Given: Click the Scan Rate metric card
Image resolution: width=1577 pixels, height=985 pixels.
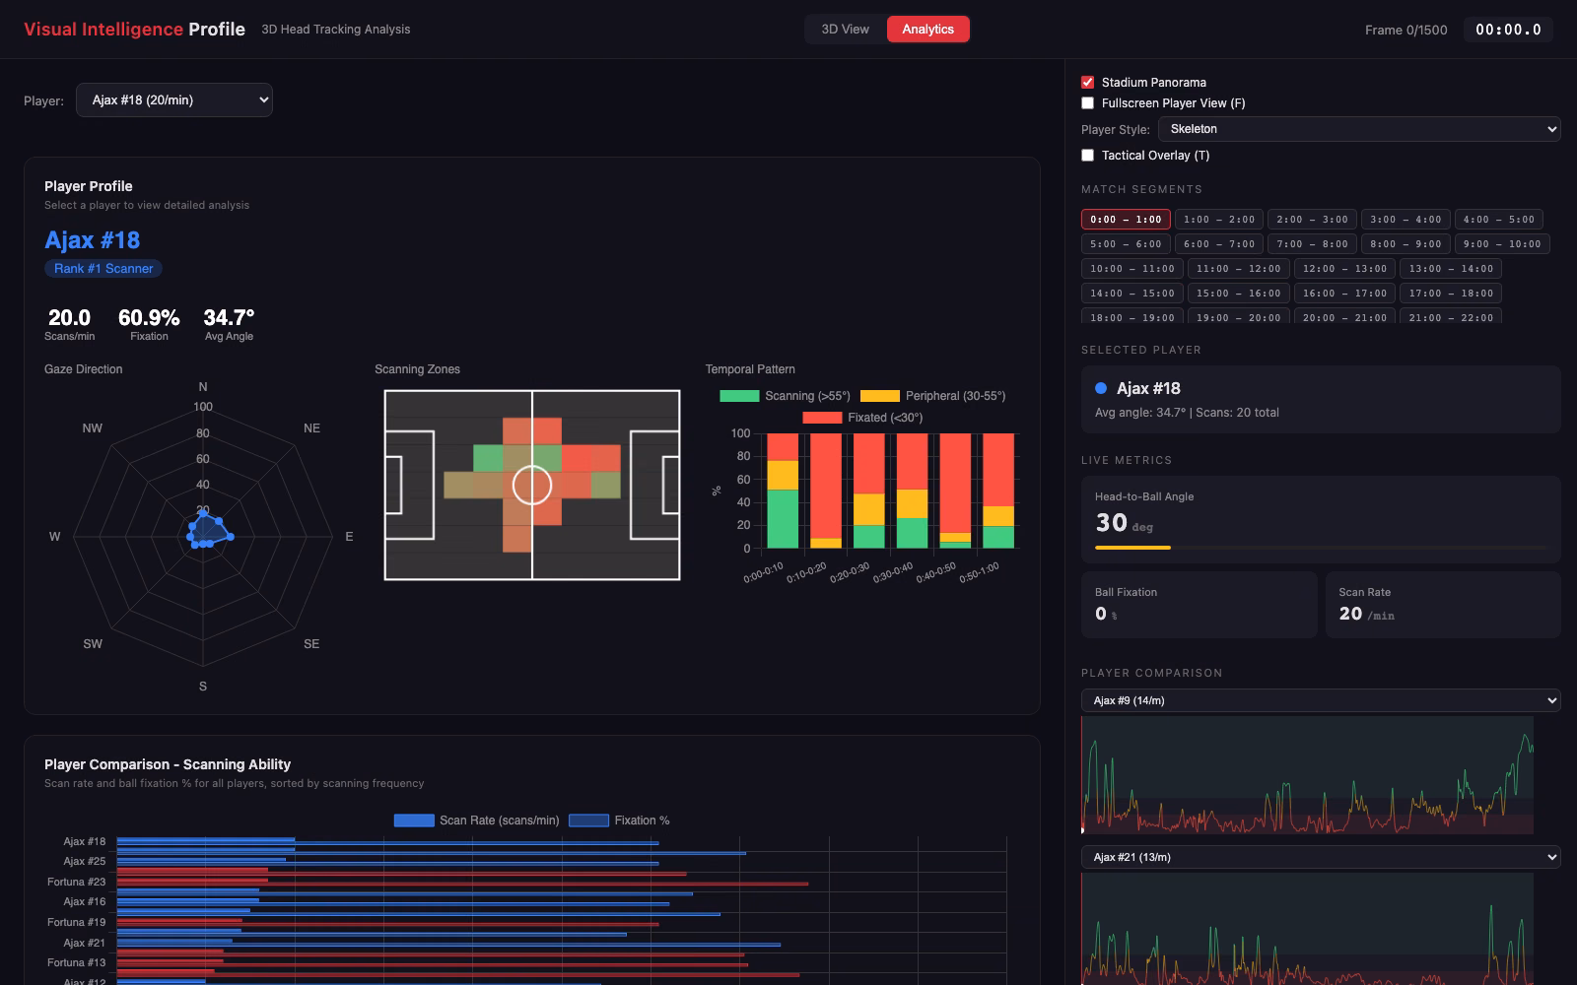Looking at the screenshot, I should [1443, 605].
